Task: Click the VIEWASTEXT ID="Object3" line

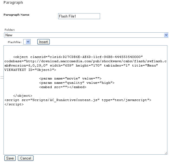Action: [x=30, y=70]
